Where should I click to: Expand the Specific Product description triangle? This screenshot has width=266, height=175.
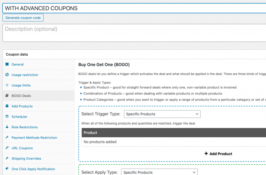[x=81, y=87]
